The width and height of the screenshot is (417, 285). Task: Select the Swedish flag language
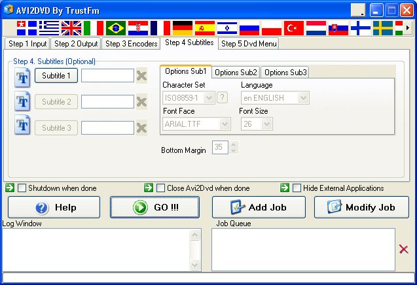point(383,28)
